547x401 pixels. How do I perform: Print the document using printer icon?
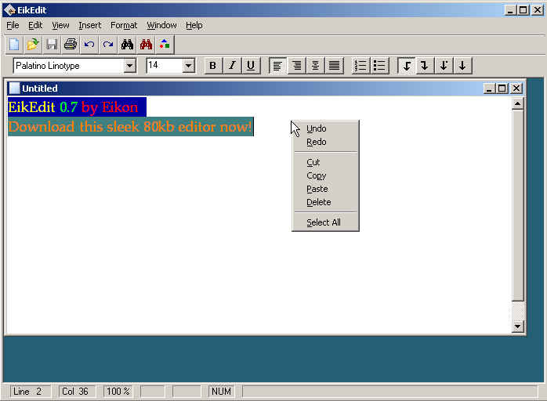71,45
